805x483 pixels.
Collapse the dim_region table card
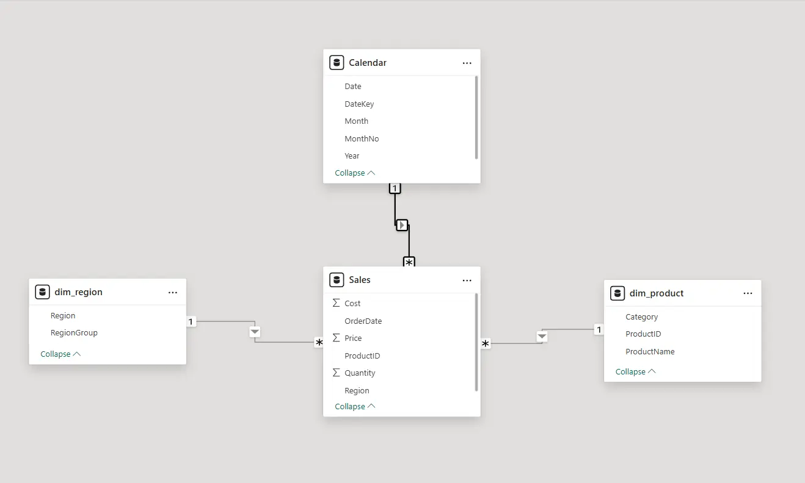tap(60, 354)
